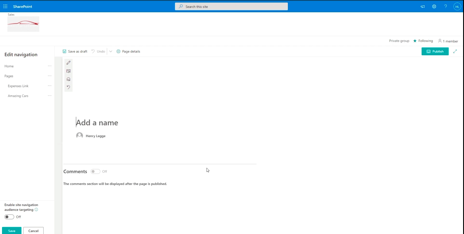Screen dimensions: 464x234
Task: Click Undo in the page toolbar
Action: (98, 51)
